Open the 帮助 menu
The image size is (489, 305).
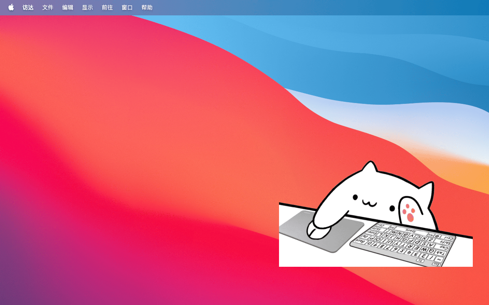click(x=146, y=7)
